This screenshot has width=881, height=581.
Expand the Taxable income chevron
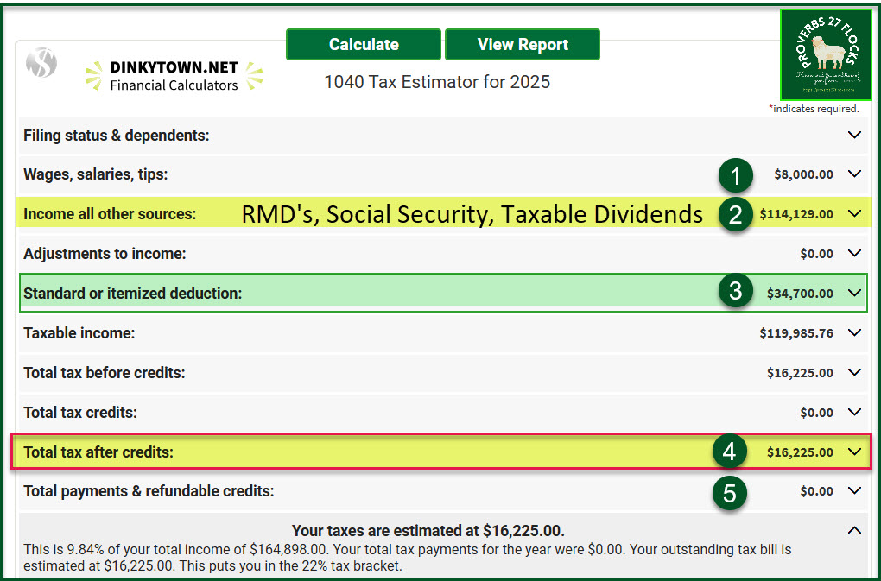click(854, 332)
